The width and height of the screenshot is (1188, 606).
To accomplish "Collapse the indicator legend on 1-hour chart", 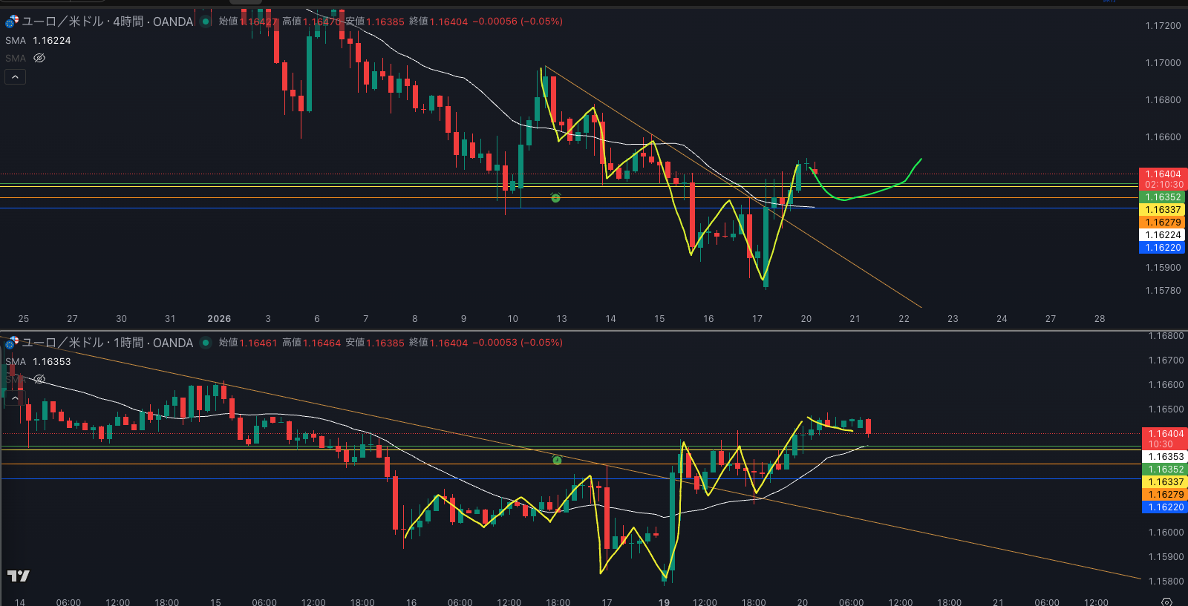I will 16,398.
